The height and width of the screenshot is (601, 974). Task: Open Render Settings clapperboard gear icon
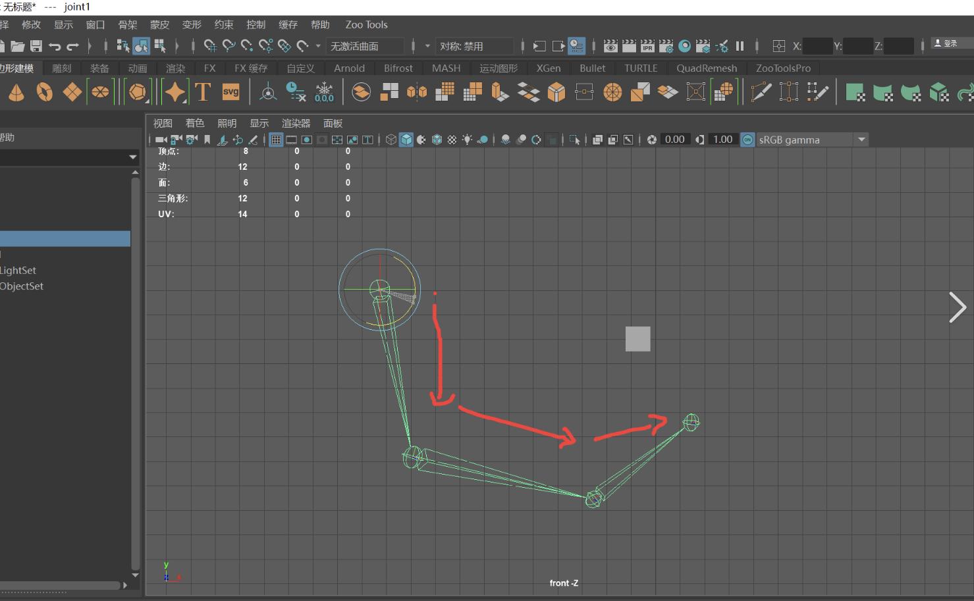[x=666, y=46]
